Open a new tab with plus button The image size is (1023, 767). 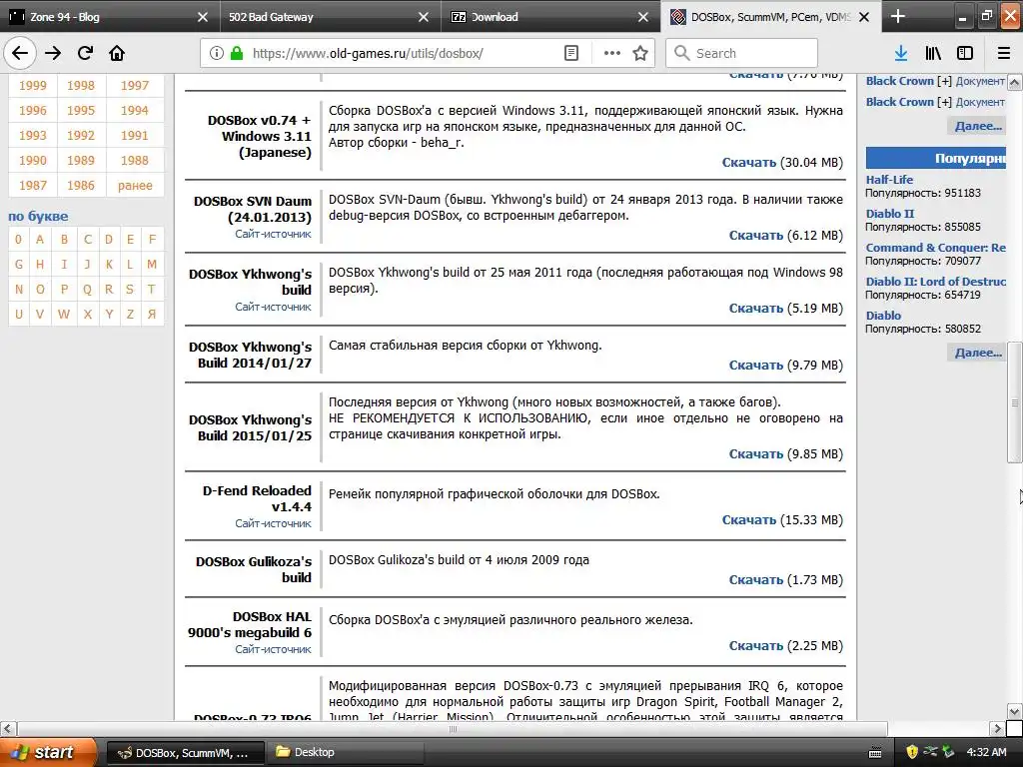pyautogui.click(x=898, y=16)
